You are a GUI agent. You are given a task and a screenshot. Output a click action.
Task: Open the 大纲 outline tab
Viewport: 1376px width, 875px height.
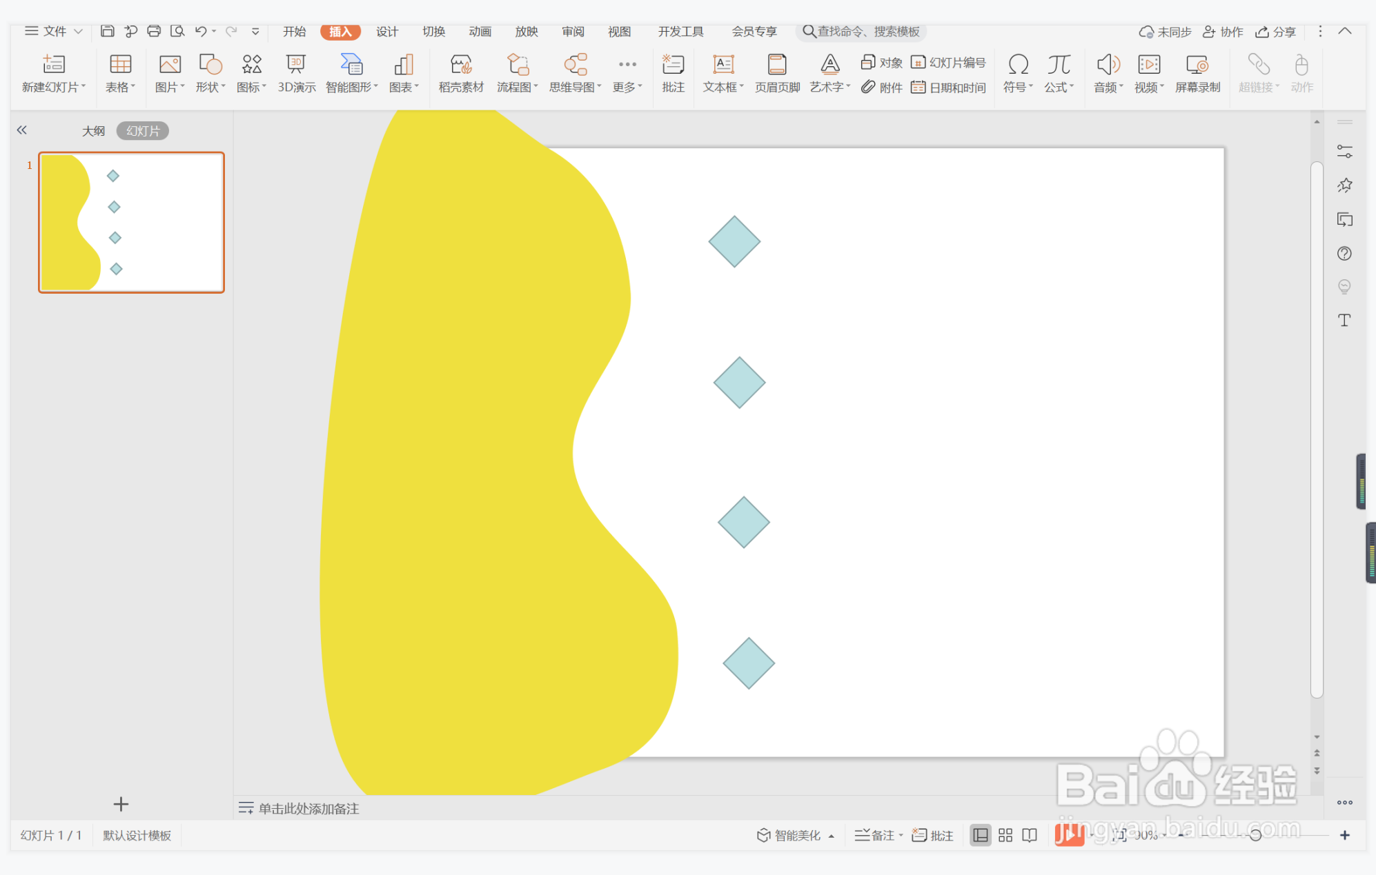[93, 130]
